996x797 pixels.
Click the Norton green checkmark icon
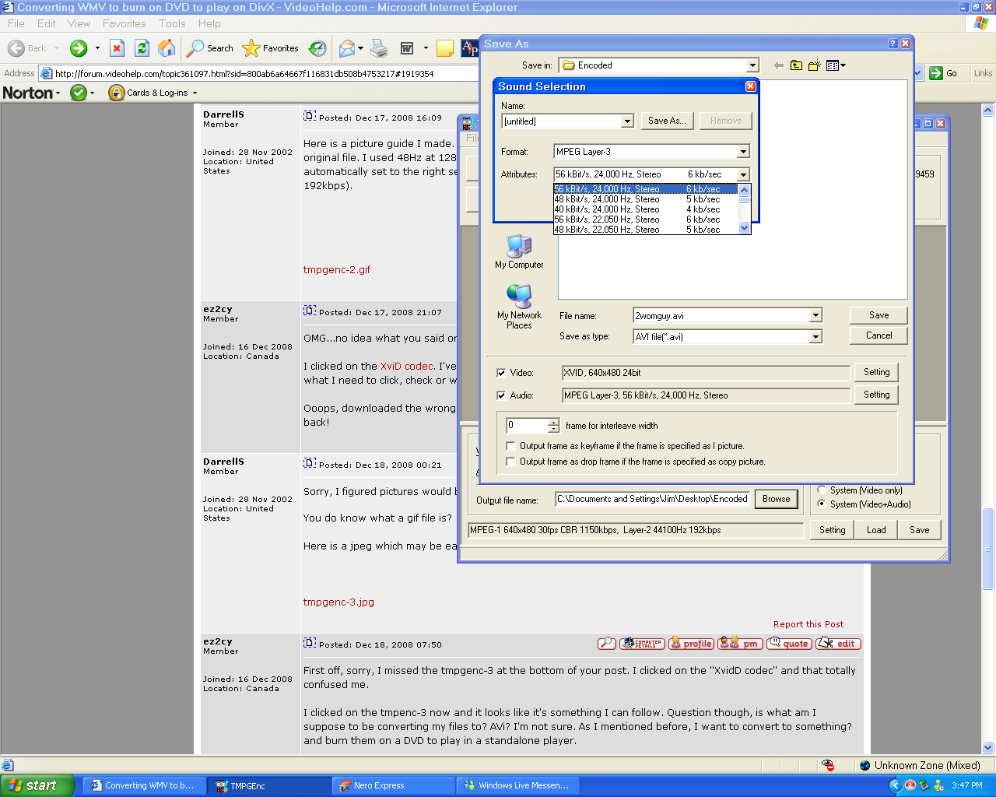click(79, 93)
